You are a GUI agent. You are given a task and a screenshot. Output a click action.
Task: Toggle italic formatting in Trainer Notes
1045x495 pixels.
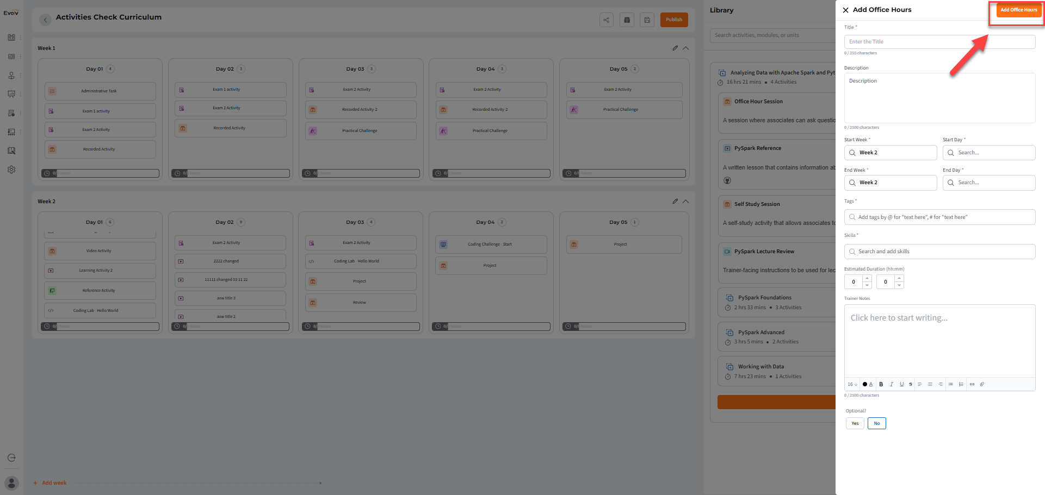tap(892, 384)
